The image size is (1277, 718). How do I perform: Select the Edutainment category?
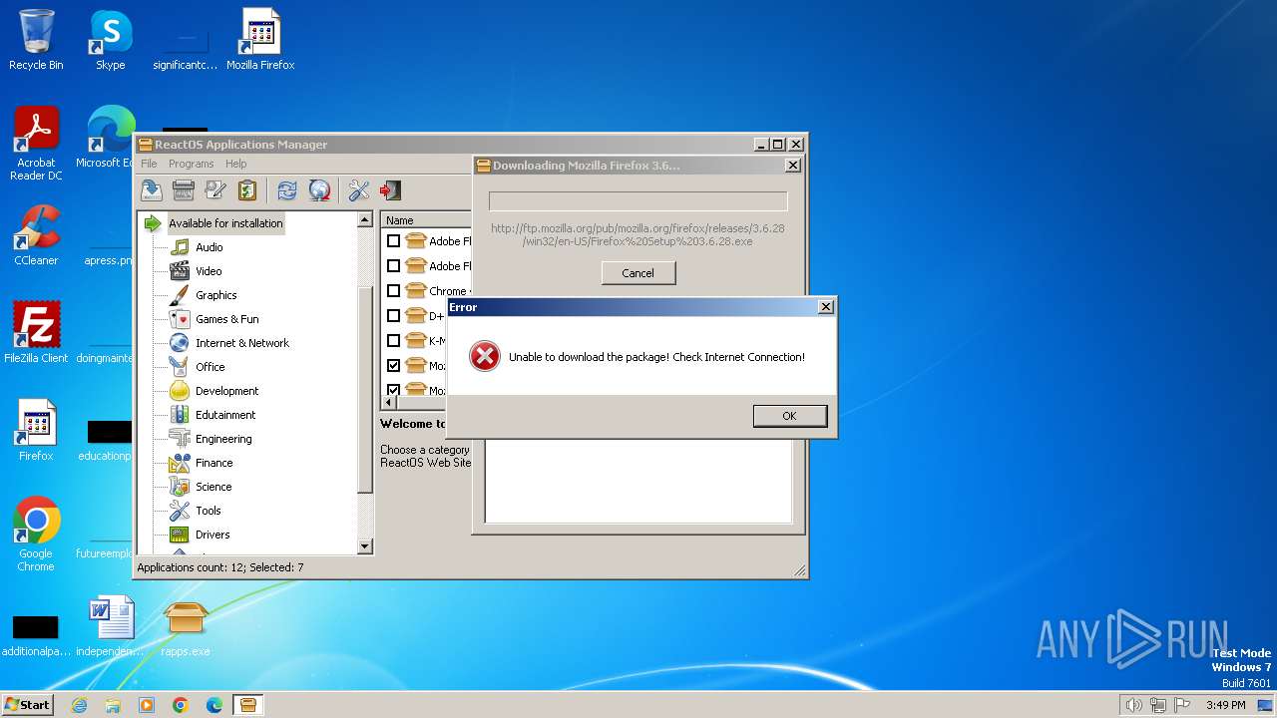[225, 415]
